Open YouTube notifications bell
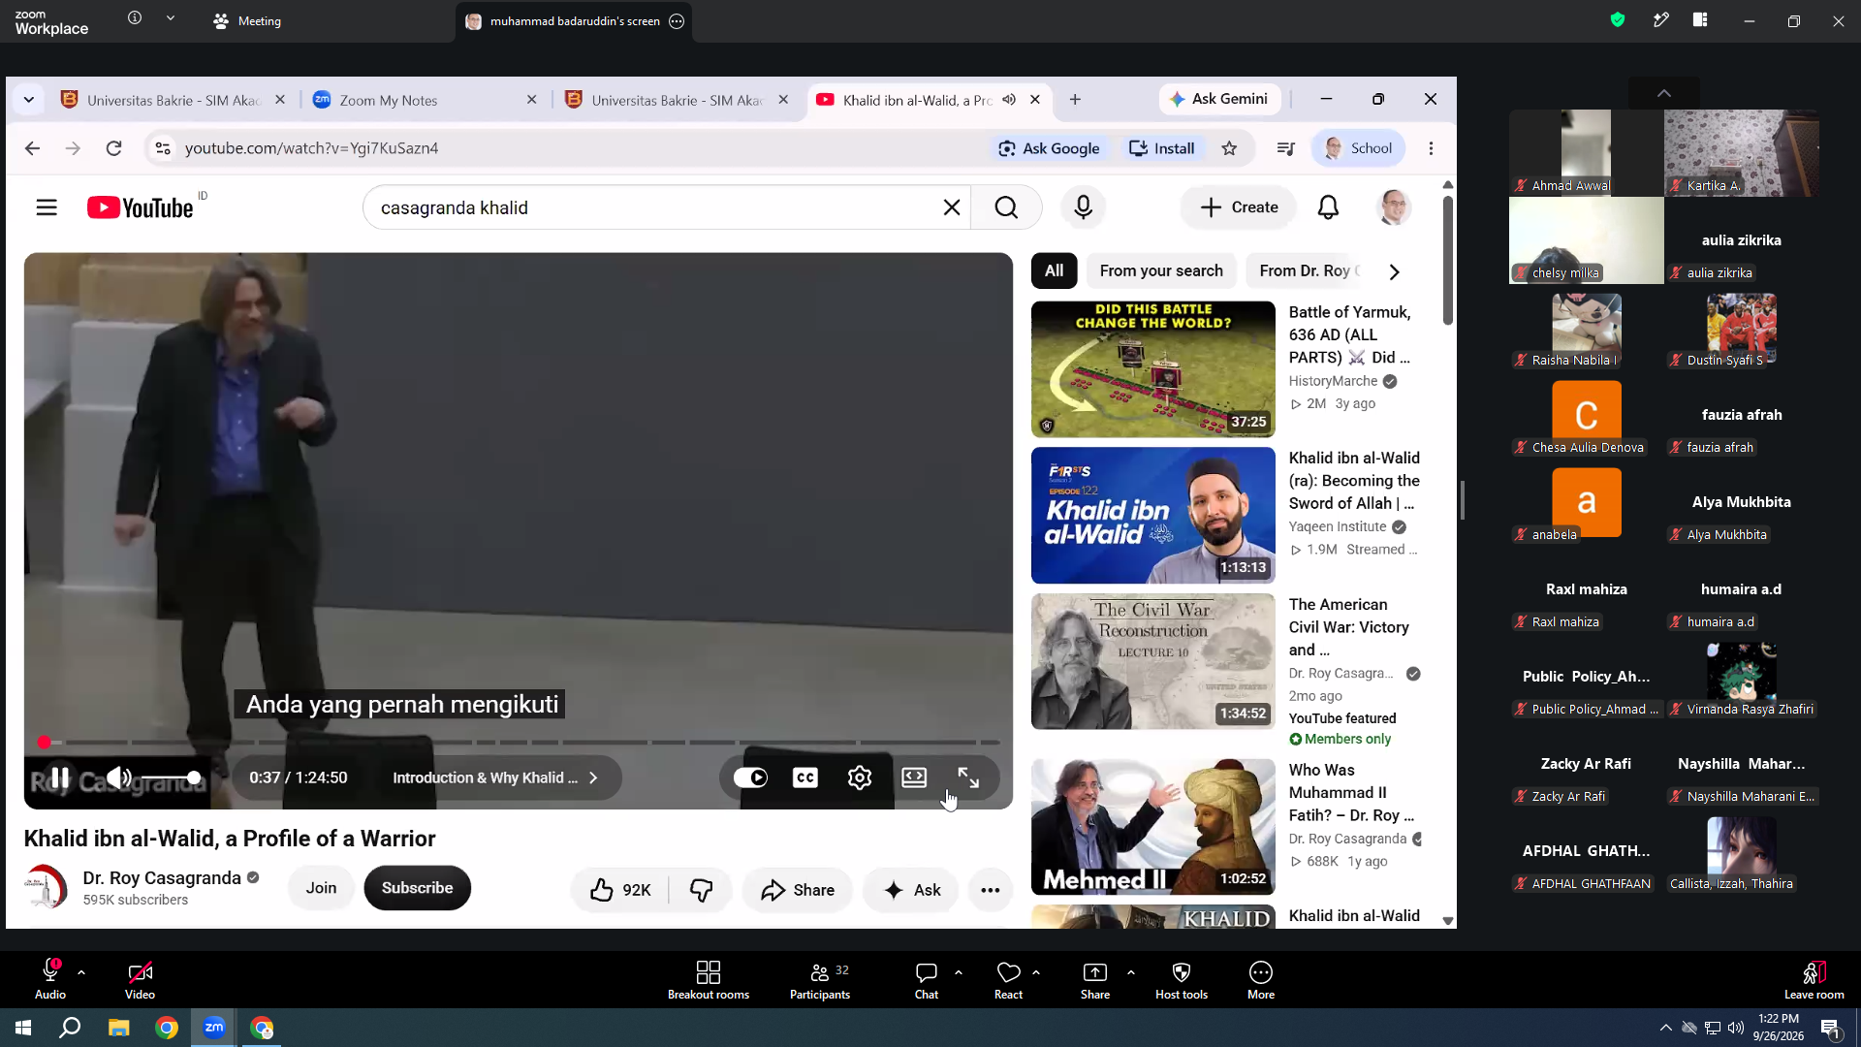This screenshot has height=1047, width=1861. coord(1328,207)
